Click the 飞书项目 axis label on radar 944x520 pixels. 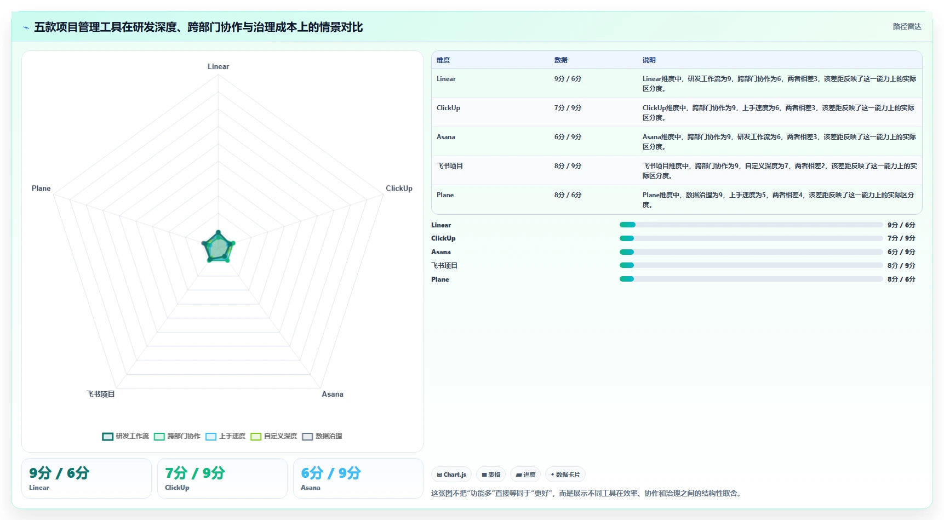pos(100,394)
